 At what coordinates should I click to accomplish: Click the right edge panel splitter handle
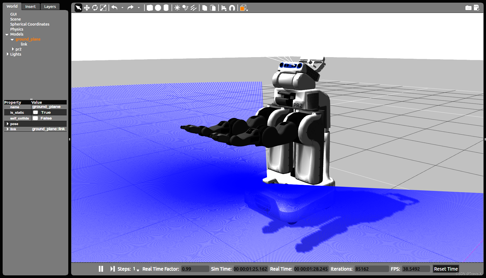[485, 139]
